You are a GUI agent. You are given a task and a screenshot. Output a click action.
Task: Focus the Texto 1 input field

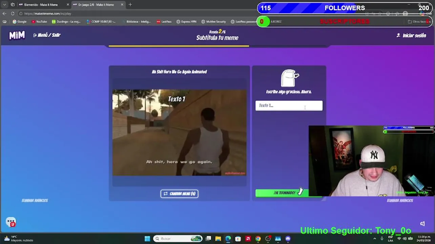pyautogui.click(x=289, y=105)
